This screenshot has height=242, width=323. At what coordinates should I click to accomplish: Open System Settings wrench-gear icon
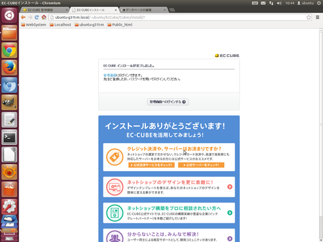9,207
